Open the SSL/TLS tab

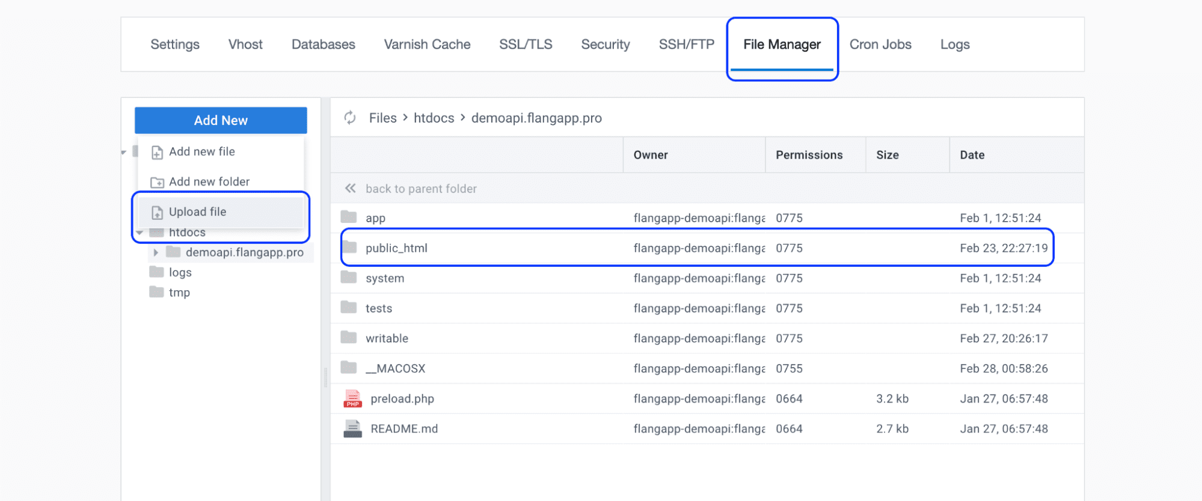pyautogui.click(x=525, y=44)
